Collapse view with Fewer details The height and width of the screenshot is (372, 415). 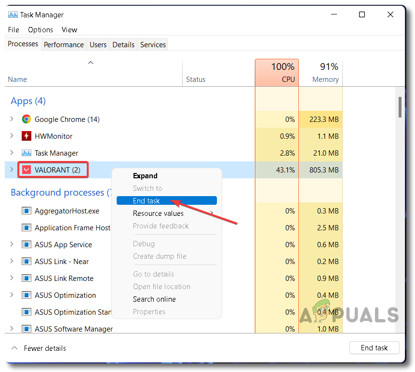[39, 348]
